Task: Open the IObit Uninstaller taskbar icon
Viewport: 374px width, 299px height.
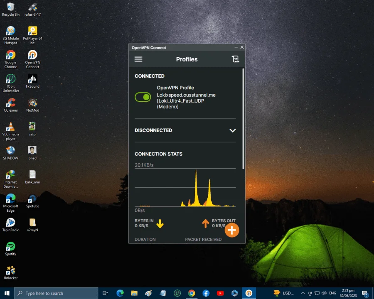Action: coord(177,293)
